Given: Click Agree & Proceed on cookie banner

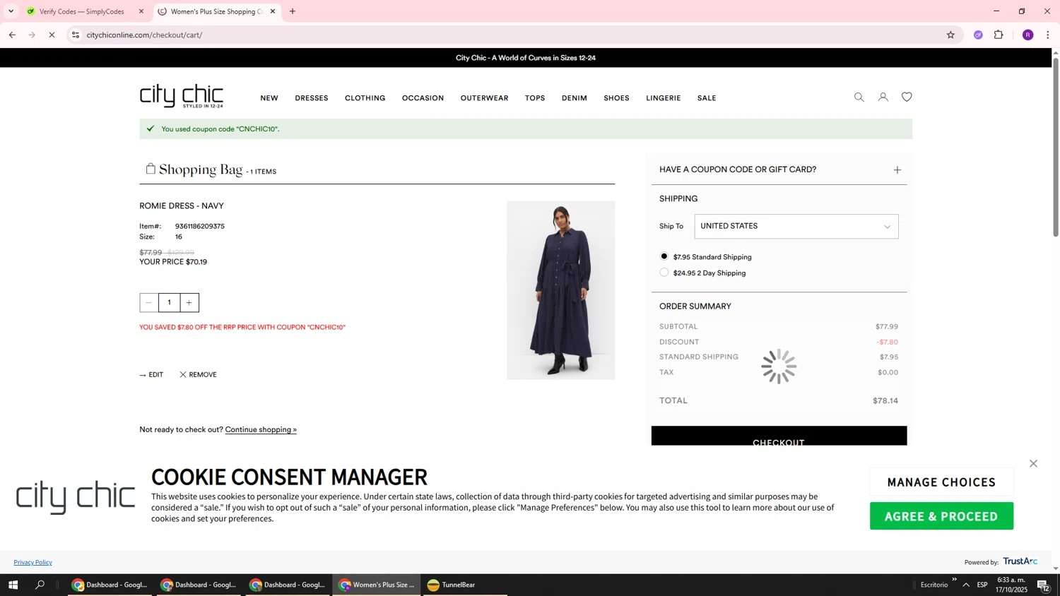Looking at the screenshot, I should [942, 516].
